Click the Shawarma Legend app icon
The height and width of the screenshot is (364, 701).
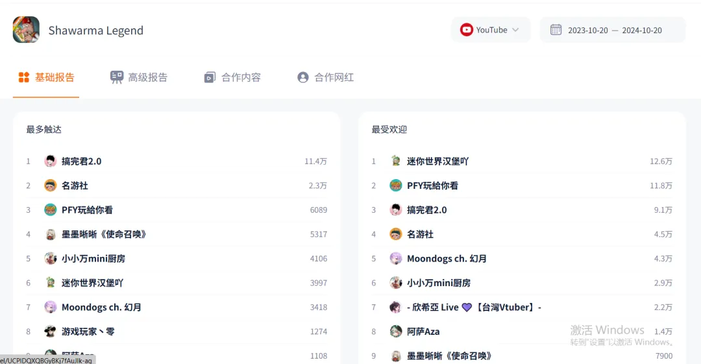26,29
